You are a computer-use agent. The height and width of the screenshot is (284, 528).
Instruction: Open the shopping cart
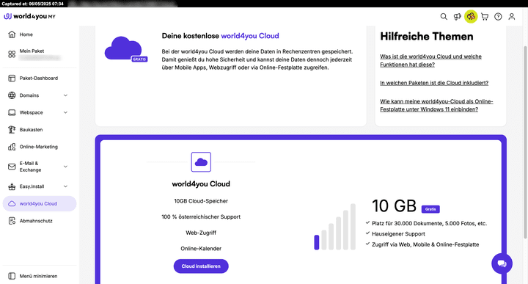pos(485,16)
